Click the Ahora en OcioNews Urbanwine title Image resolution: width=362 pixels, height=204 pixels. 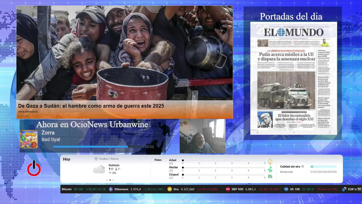click(x=92, y=124)
